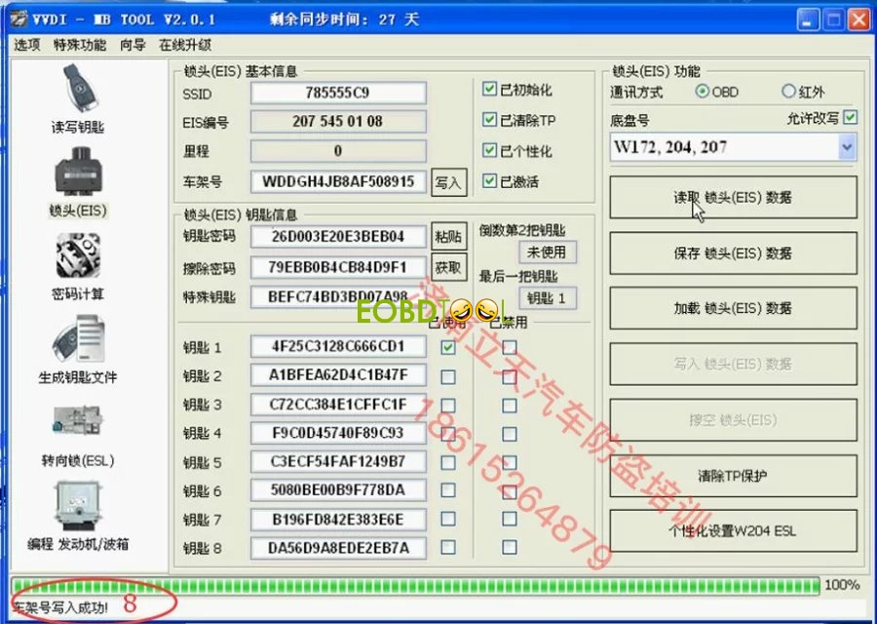
Task: Click the 钥匙 7 field B196FD842E383E6E
Action: (x=338, y=520)
